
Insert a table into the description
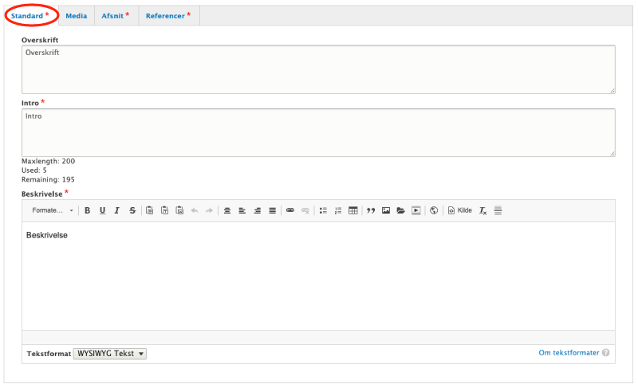click(353, 210)
